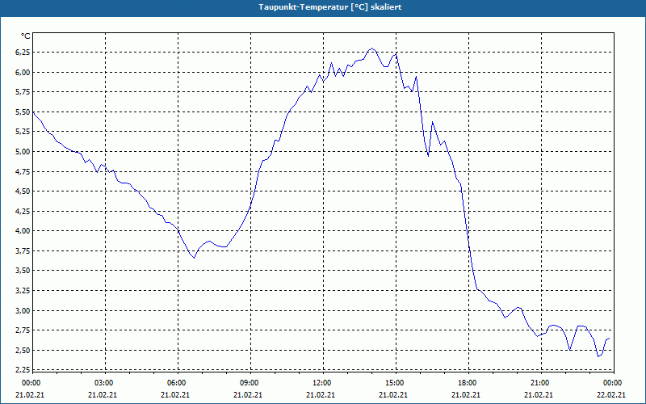Click the Taupunkt-Temperatur [°C] skaliert title
Screen dimensions: 646x404
pos(330,7)
